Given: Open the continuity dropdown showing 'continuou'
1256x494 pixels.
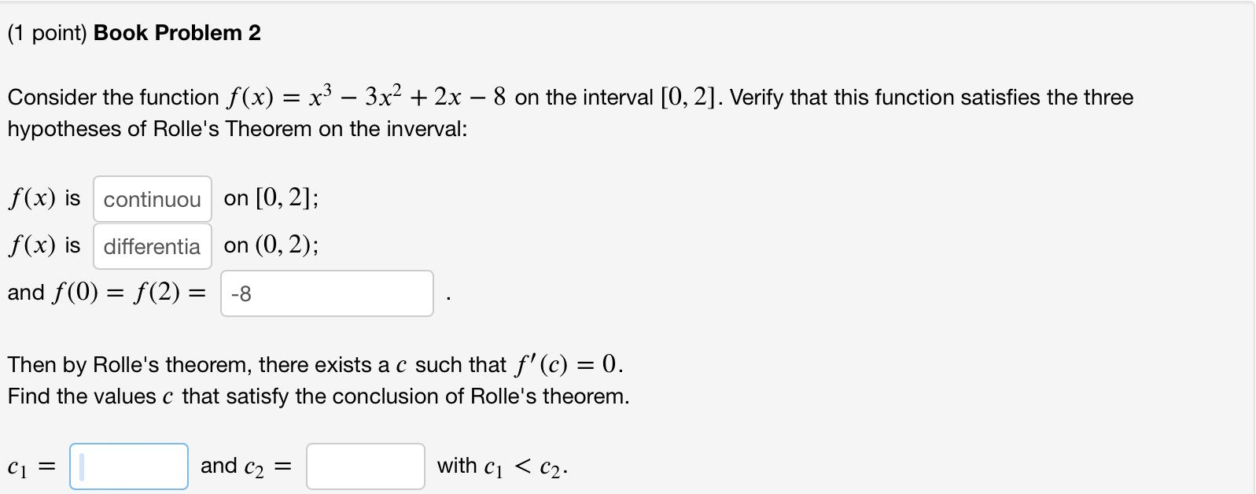Looking at the screenshot, I should tap(152, 199).
